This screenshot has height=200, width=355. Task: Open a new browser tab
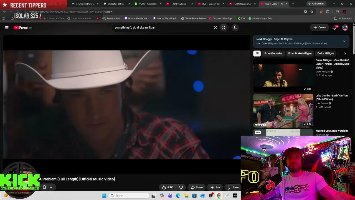(x=293, y=4)
